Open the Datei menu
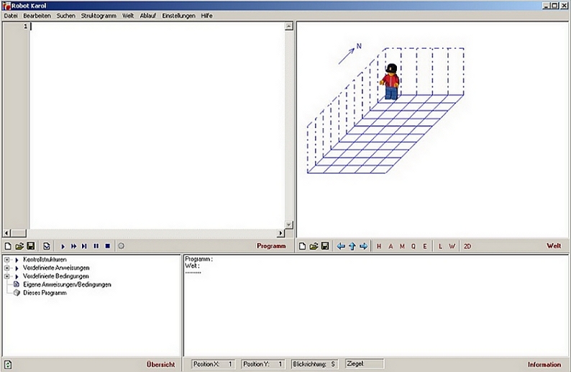Image resolution: width=571 pixels, height=372 pixels. point(11,16)
